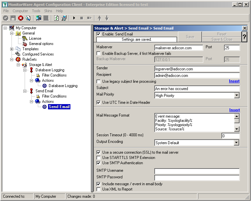Click the Send Email action power icon
Viewport: 251px width, 201px height.
click(44, 107)
